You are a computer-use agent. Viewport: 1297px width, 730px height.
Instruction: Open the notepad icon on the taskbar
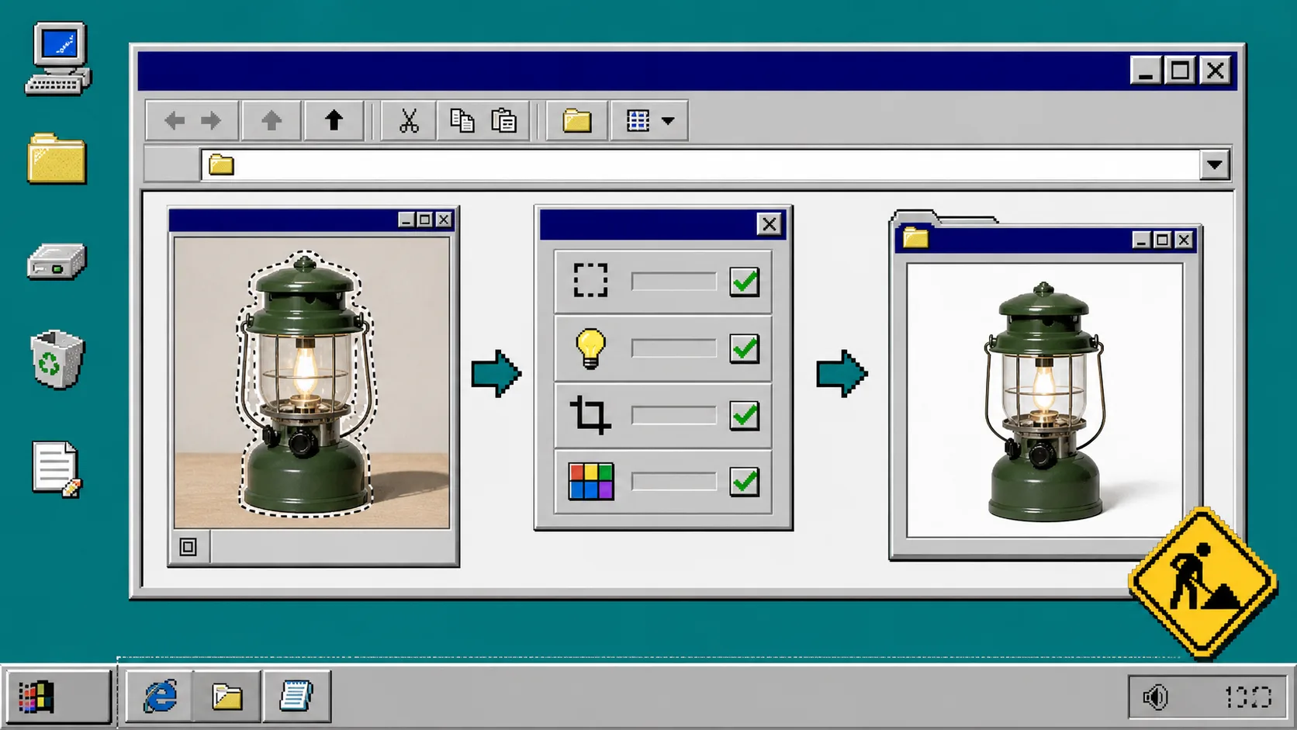pyautogui.click(x=296, y=696)
